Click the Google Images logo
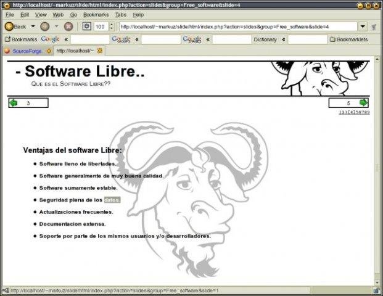 click(x=192, y=39)
